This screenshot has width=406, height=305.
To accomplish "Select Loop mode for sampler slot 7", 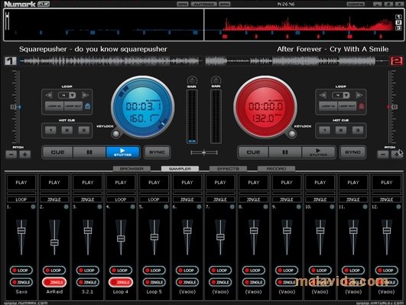I will [220, 271].
